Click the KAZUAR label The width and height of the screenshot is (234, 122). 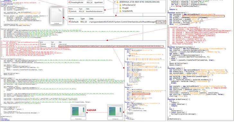tap(92, 110)
